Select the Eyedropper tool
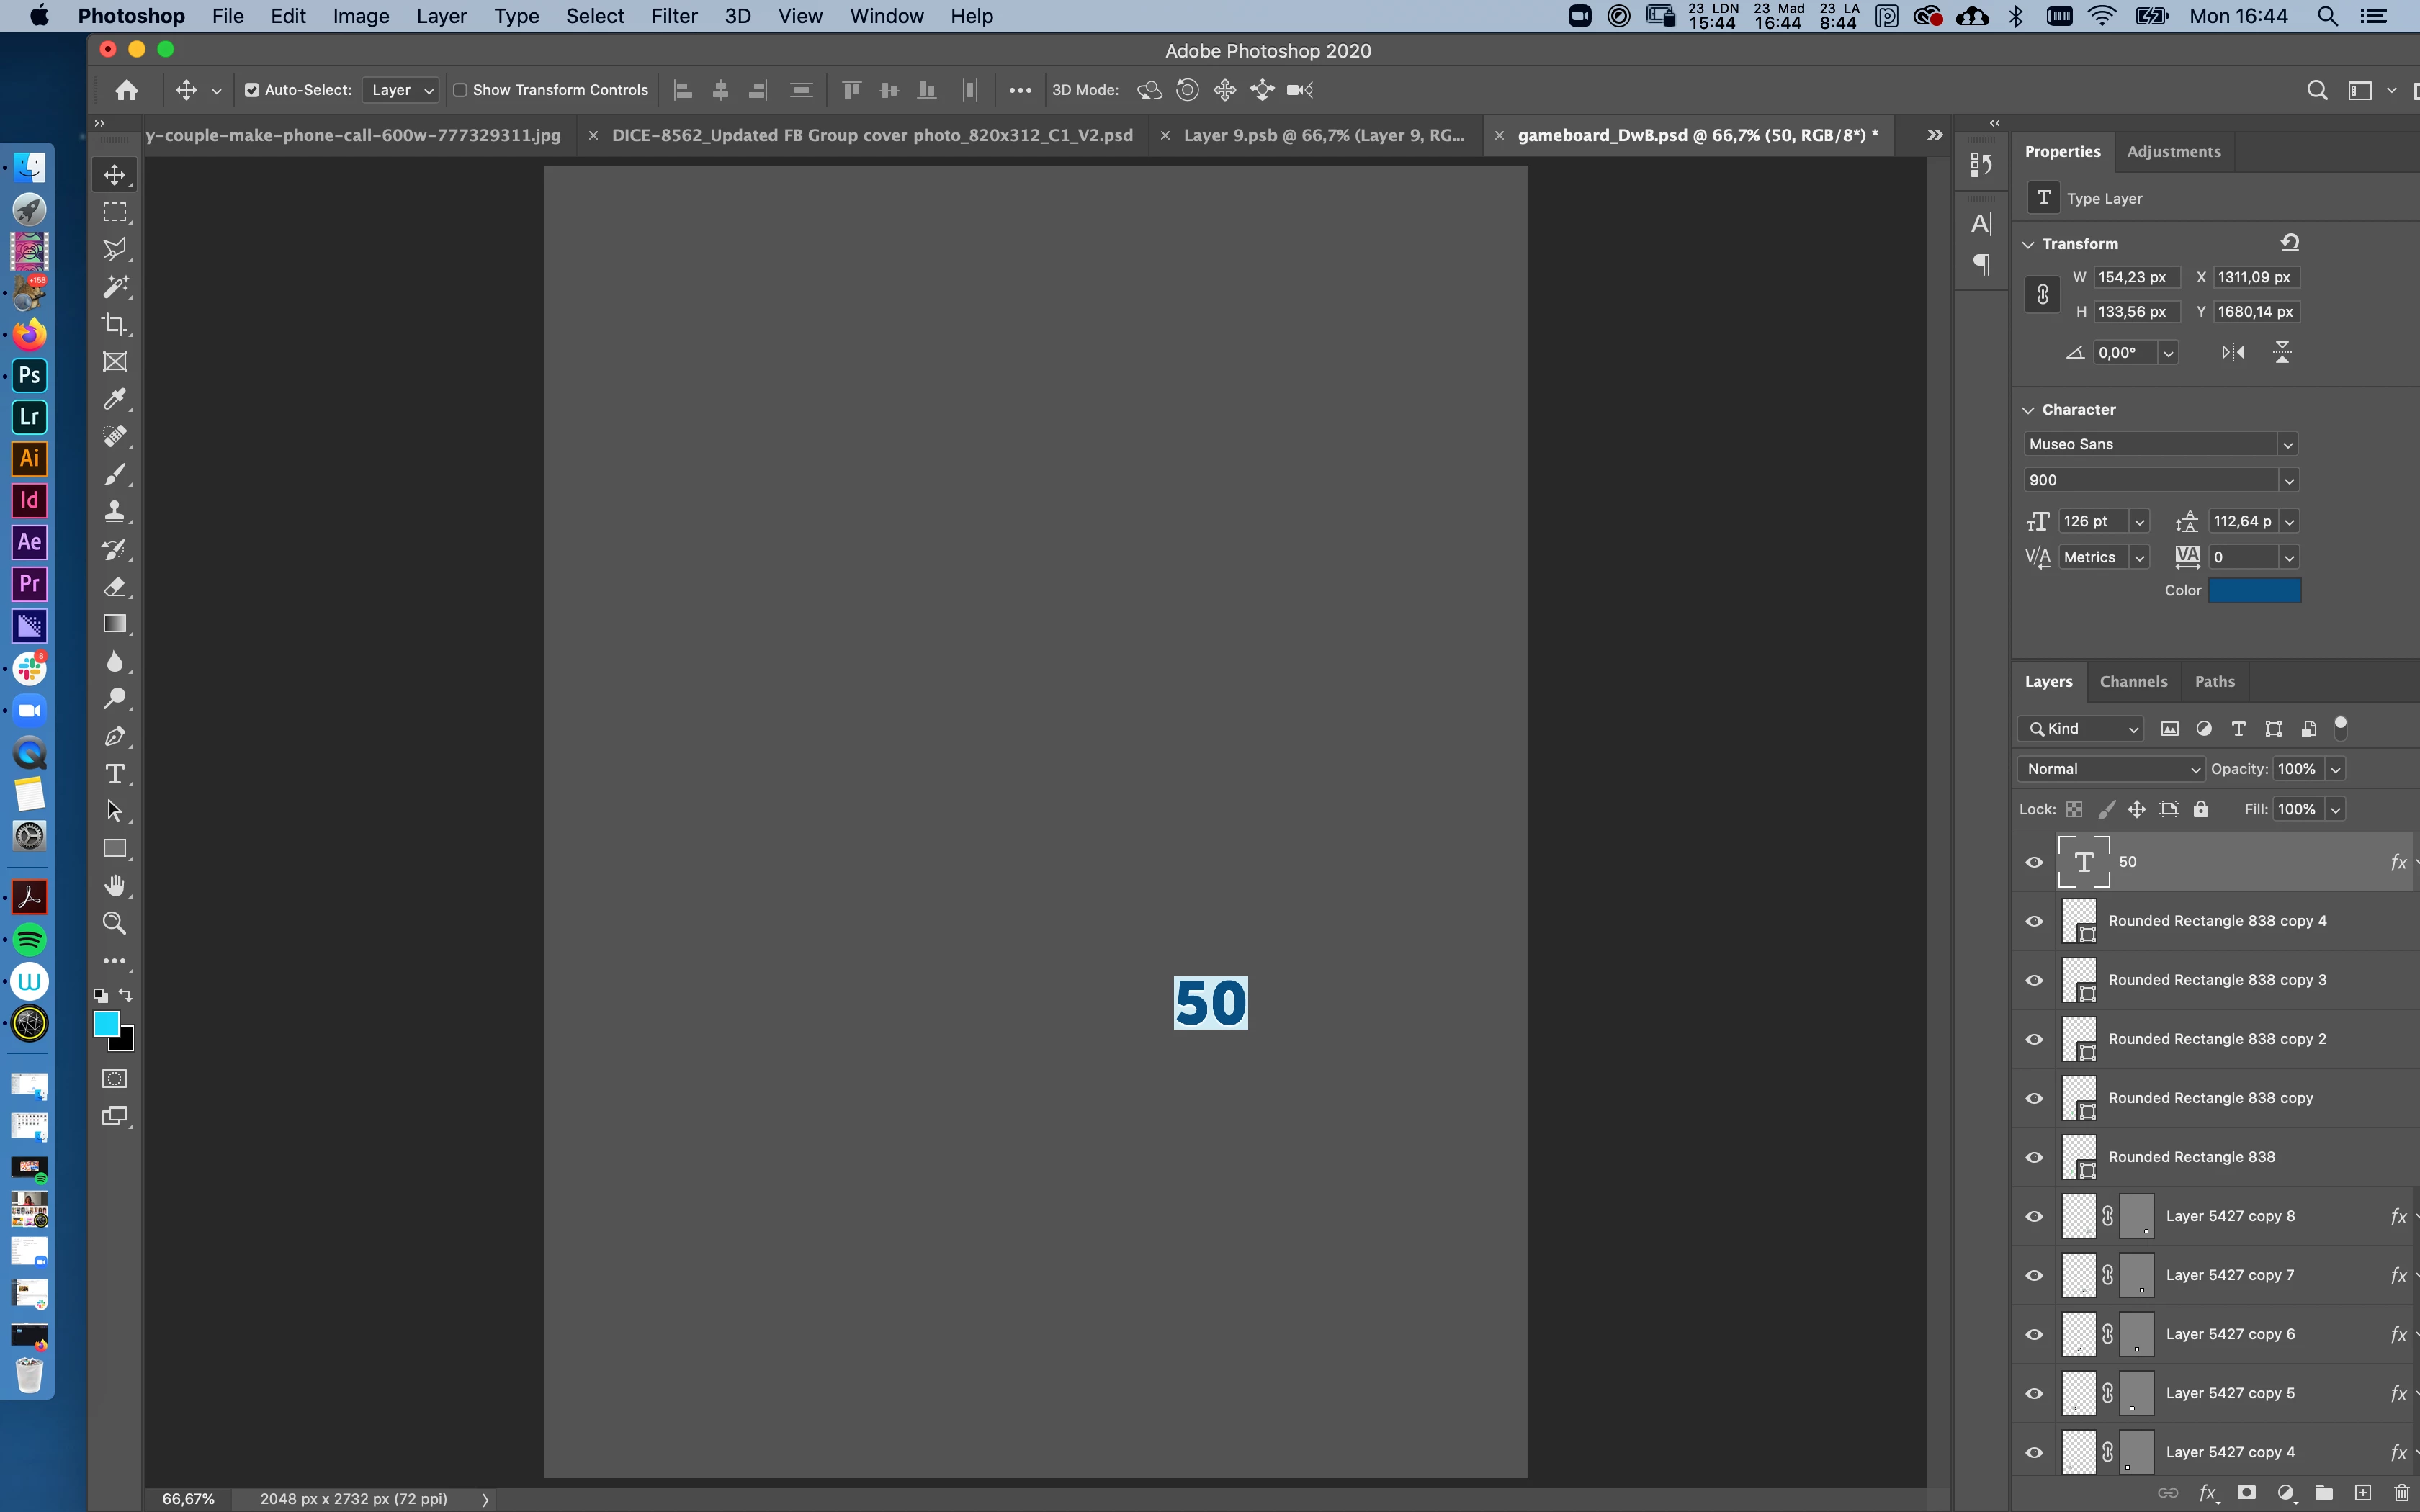This screenshot has height=1512, width=2420. coord(115,399)
